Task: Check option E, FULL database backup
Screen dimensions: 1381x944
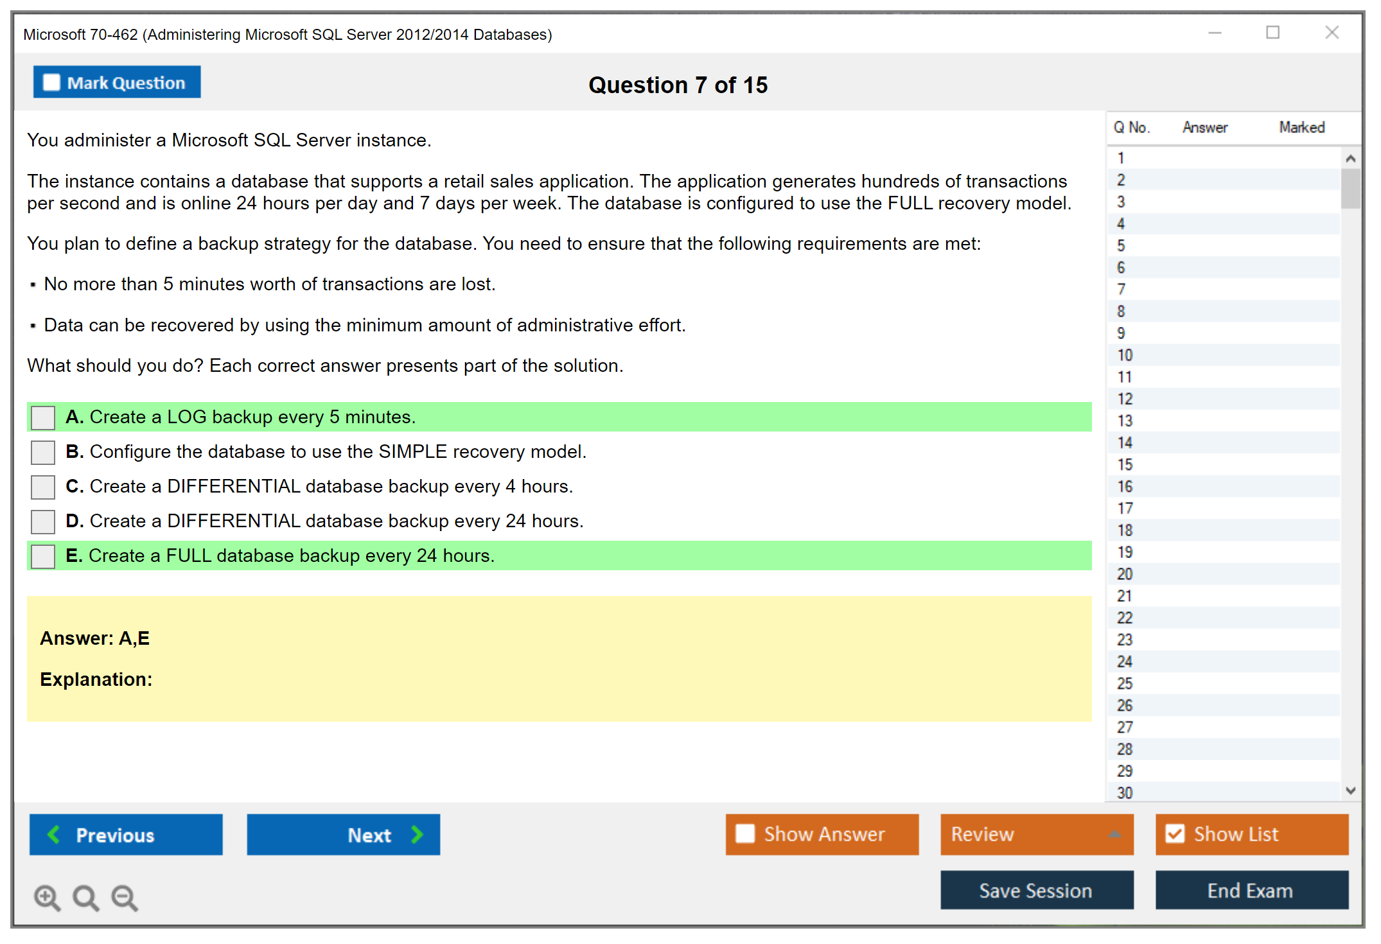Action: coord(43,556)
